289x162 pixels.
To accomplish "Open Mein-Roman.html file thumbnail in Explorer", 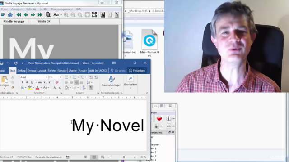I will pos(149,43).
